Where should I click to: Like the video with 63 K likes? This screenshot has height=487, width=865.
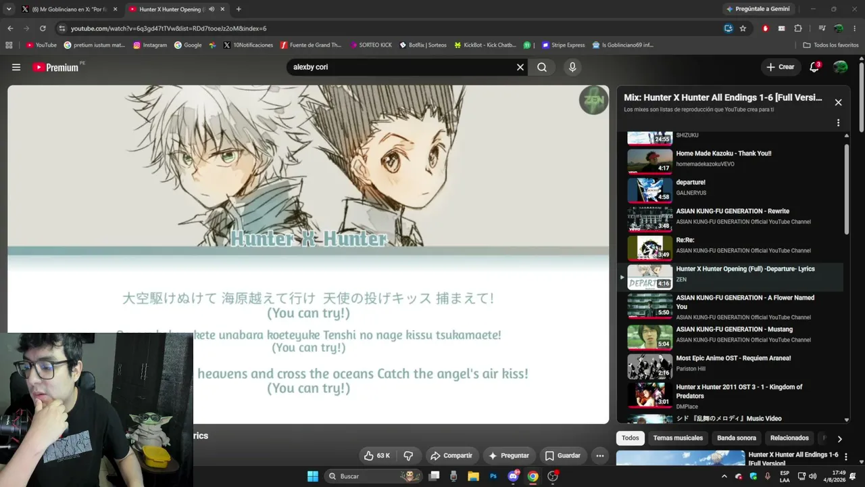click(376, 456)
